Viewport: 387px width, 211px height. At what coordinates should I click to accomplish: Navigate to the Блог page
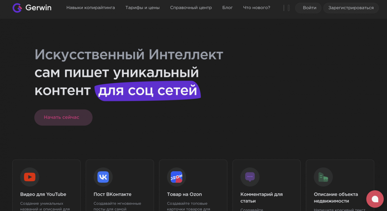[x=227, y=8]
